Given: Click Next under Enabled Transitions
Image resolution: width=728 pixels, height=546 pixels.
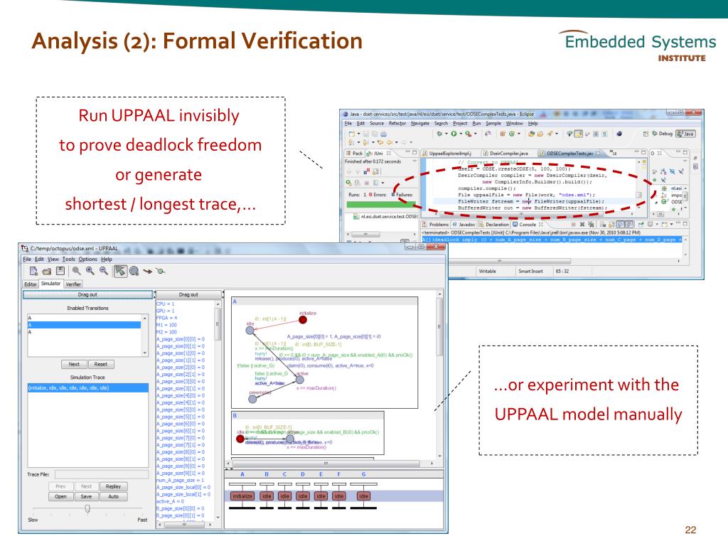Looking at the screenshot, I should (74, 365).
